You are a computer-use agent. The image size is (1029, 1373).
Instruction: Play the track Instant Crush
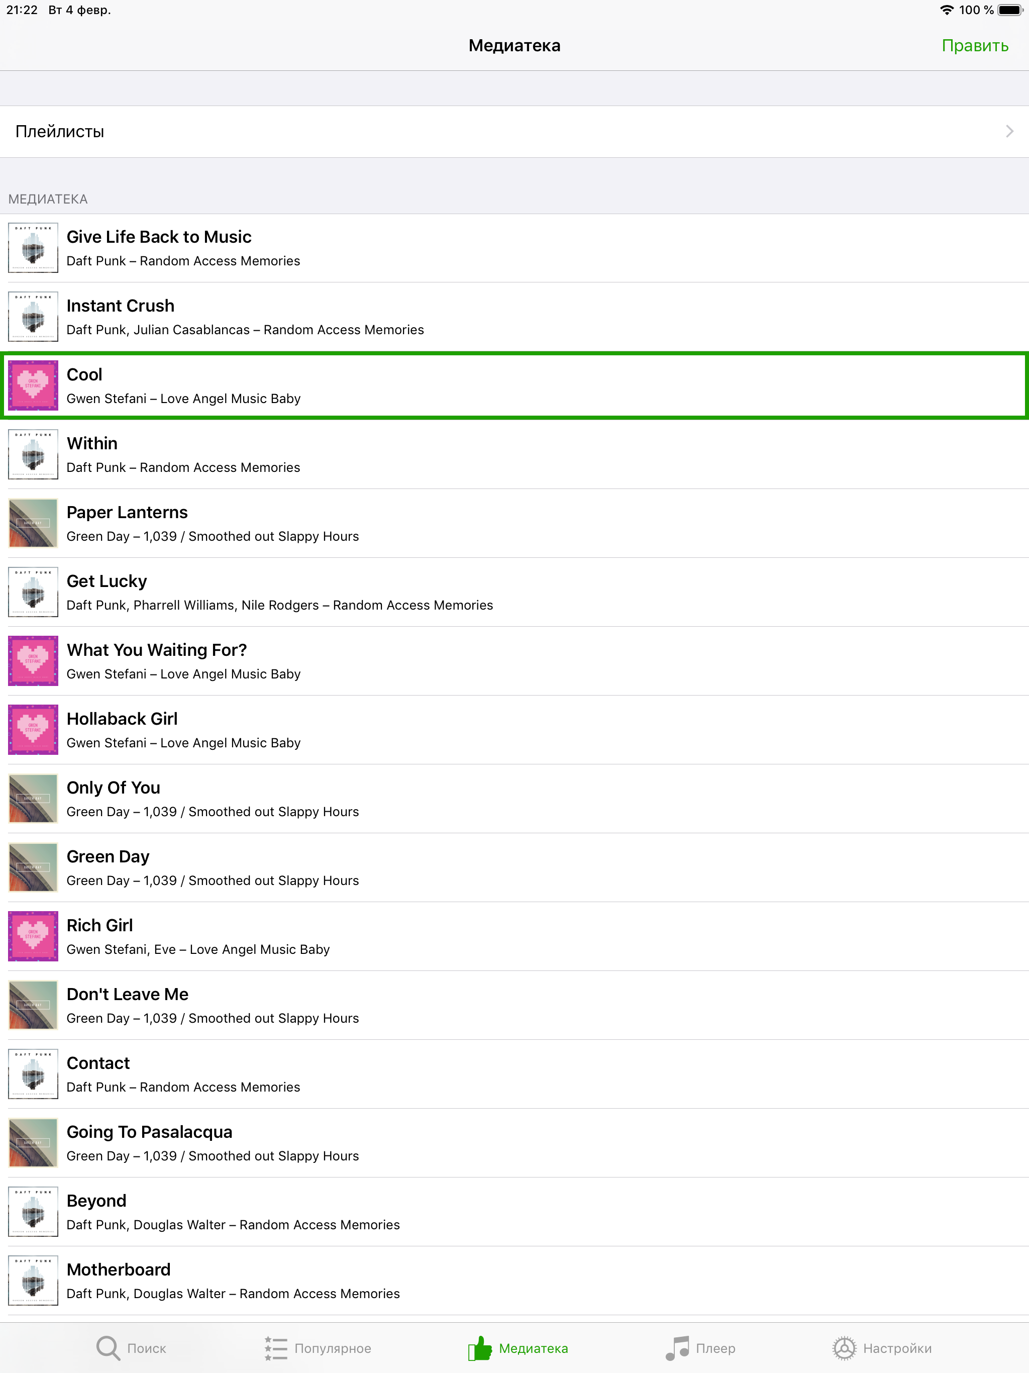(121, 306)
